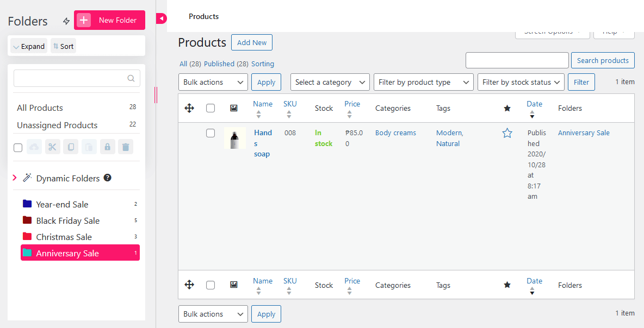This screenshot has height=328, width=644.
Task: Click the Expand folders button
Action: coord(29,46)
